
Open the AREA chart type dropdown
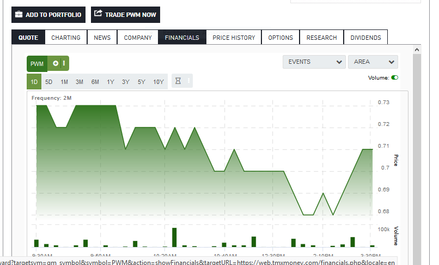373,62
